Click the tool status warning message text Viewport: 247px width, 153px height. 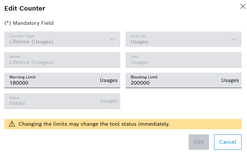(x=94, y=124)
